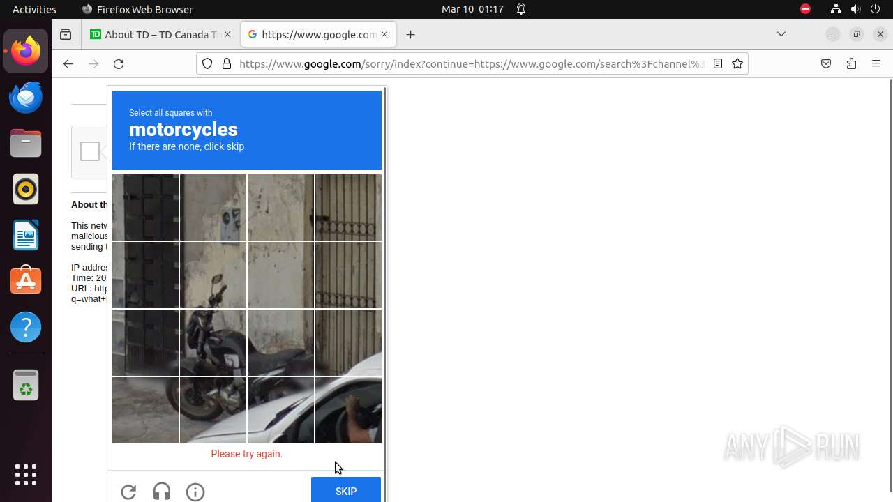893x502 pixels.
Task: Bookmark this page with star
Action: click(737, 63)
